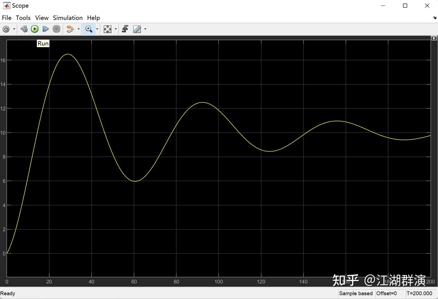Click the Step Forward button
Screen dimensions: 438x299
click(46, 29)
